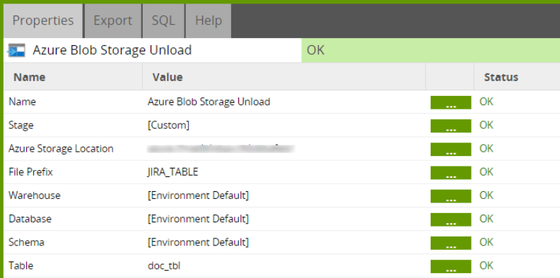560x278 pixels.
Task: Open the Schema property editor
Action: (x=450, y=243)
